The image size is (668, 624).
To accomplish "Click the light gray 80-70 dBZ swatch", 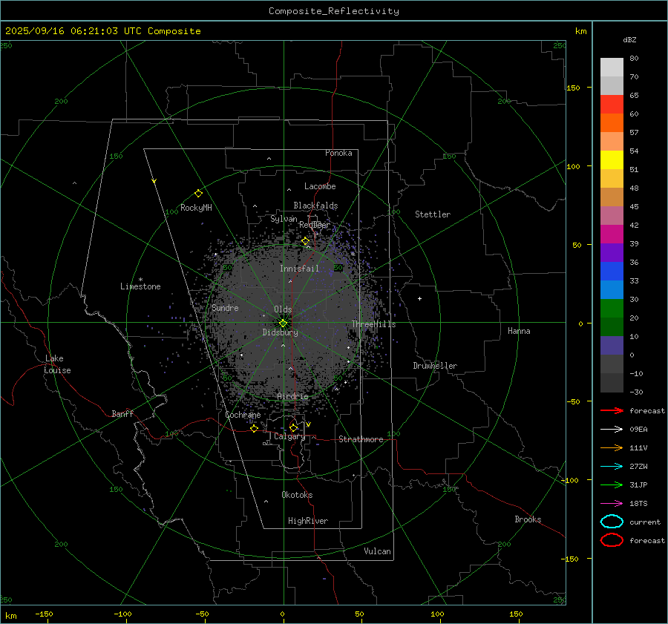I will point(612,68).
